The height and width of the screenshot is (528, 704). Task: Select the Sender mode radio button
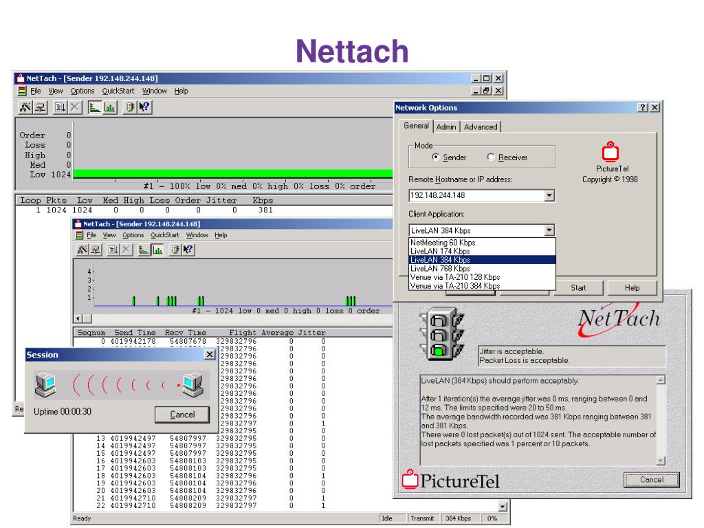pyautogui.click(x=435, y=157)
